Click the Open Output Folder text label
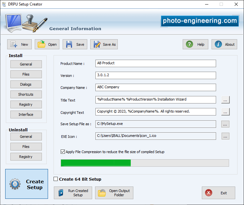This screenshot has width=244, height=205. 119,193
